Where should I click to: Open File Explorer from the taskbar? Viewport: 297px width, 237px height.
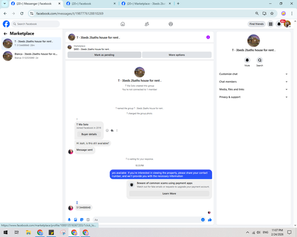pos(29,232)
